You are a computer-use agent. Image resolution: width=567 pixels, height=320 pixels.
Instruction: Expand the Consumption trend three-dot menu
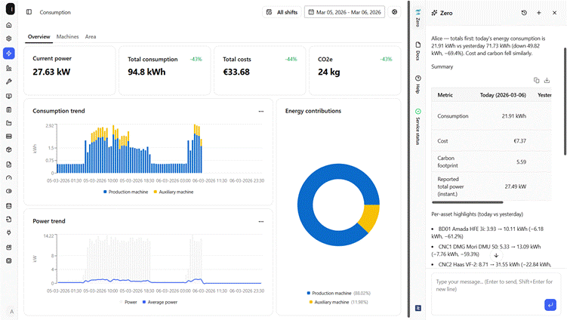pyautogui.click(x=260, y=111)
